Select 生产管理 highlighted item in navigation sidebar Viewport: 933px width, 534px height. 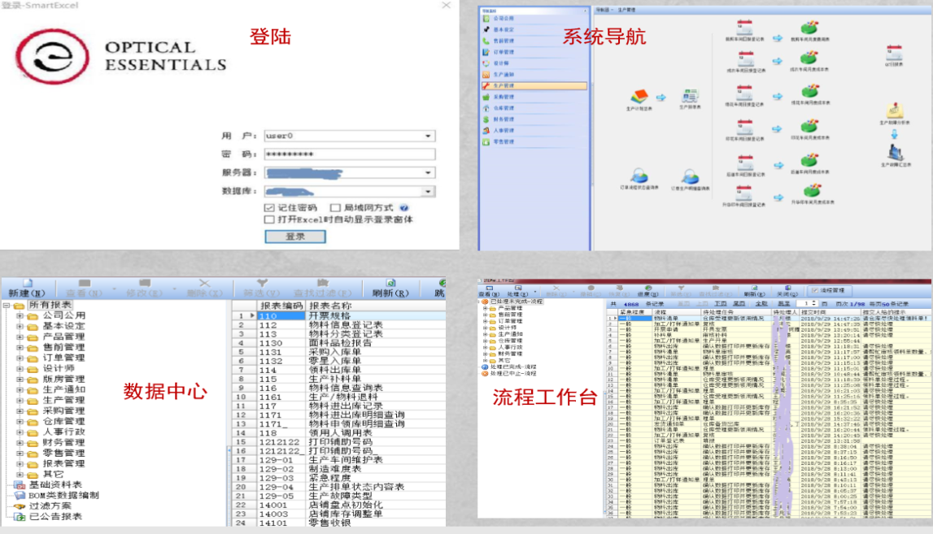pos(534,85)
